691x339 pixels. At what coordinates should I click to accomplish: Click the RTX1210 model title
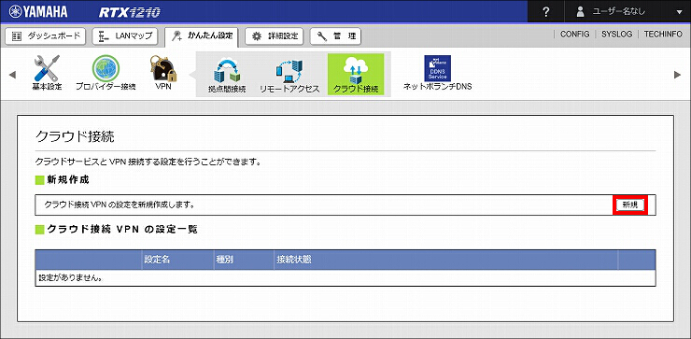129,12
